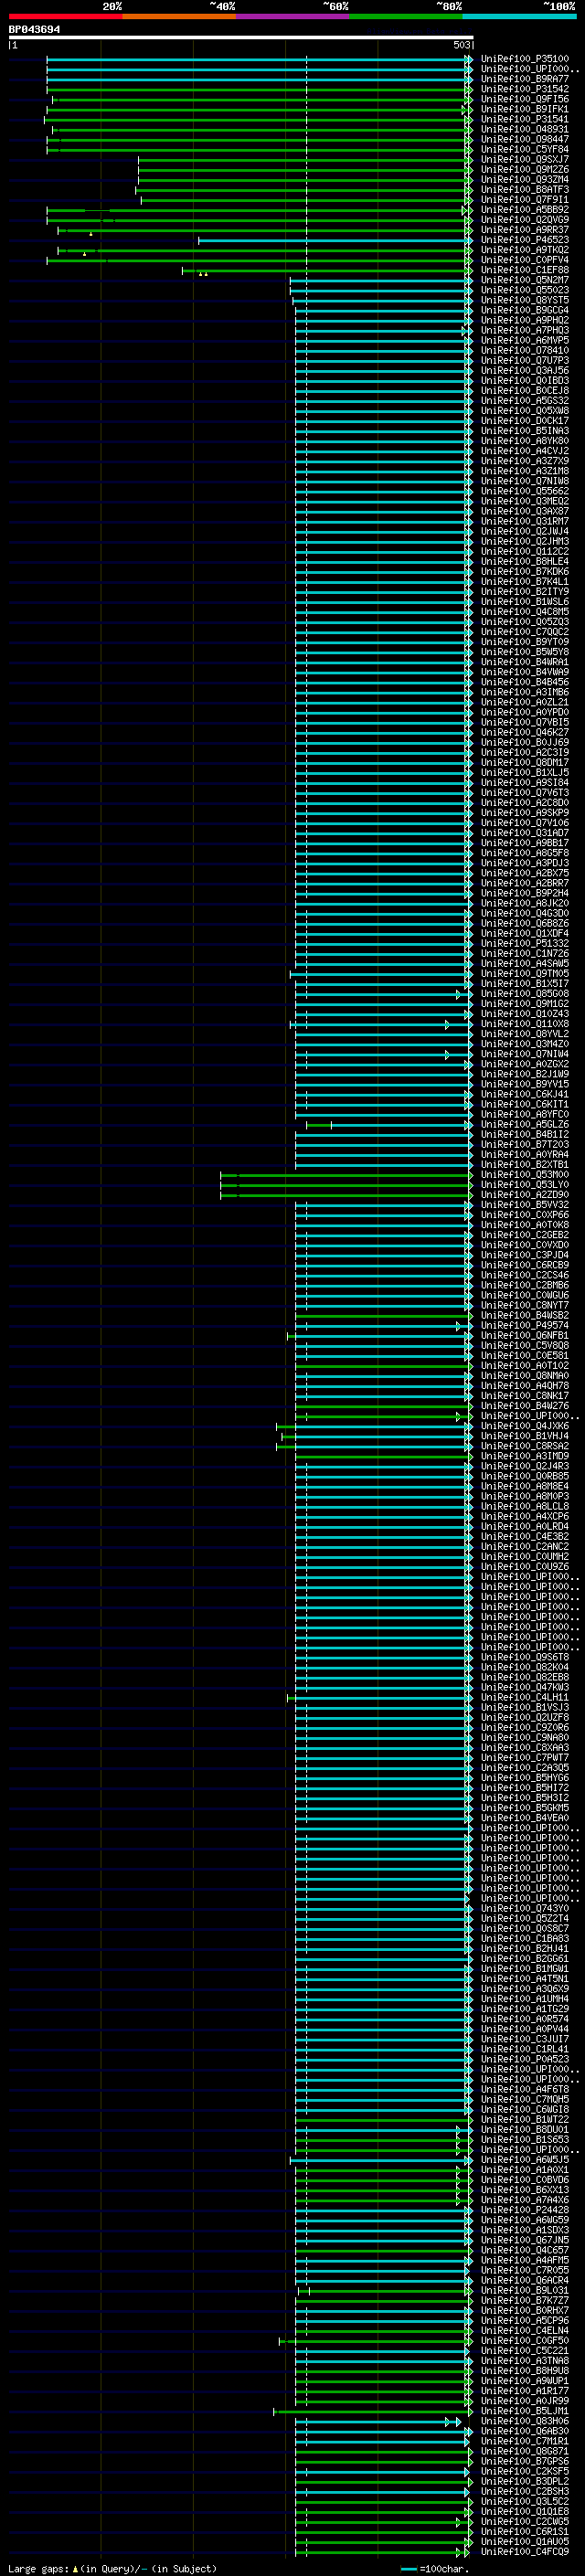Select hit UniRef100_O48931
Viewport: 585px width, 2576px height.
[525, 129]
